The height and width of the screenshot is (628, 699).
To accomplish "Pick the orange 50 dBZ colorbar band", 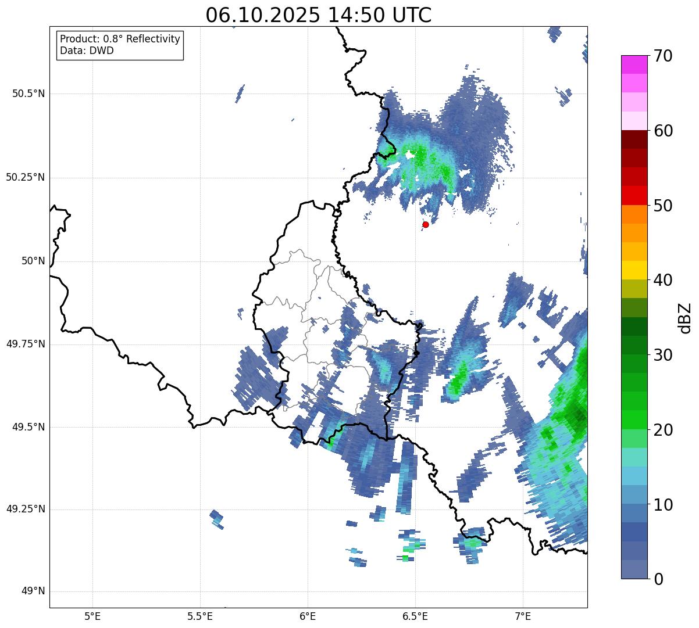I will (634, 214).
